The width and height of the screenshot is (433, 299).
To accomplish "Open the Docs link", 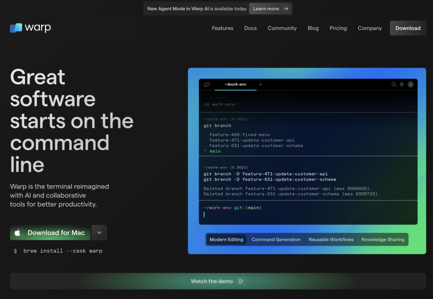I will (x=250, y=28).
